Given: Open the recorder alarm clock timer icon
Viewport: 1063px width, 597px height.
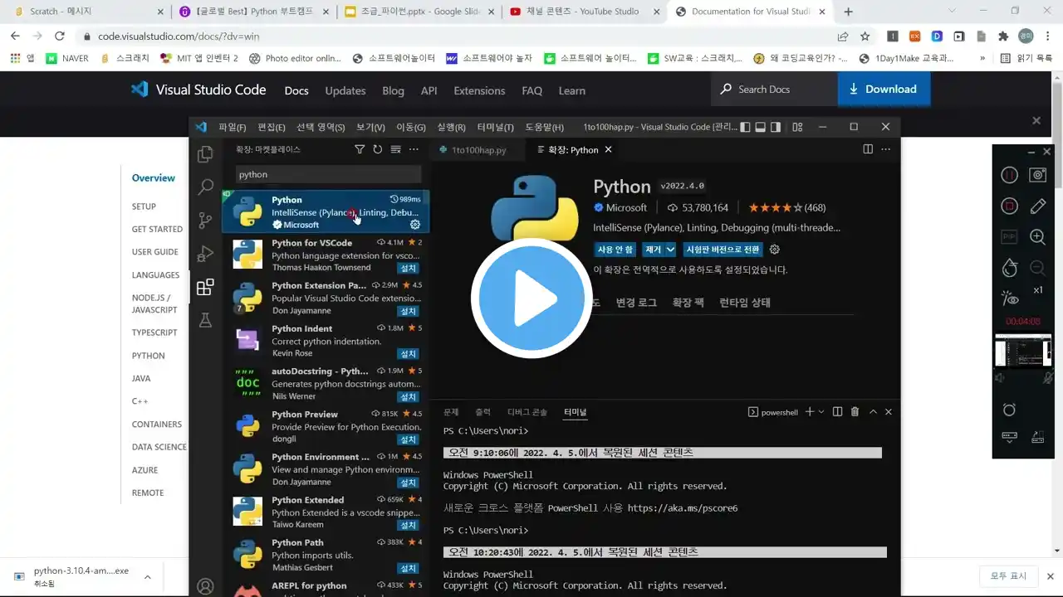Looking at the screenshot, I should [x=1009, y=410].
